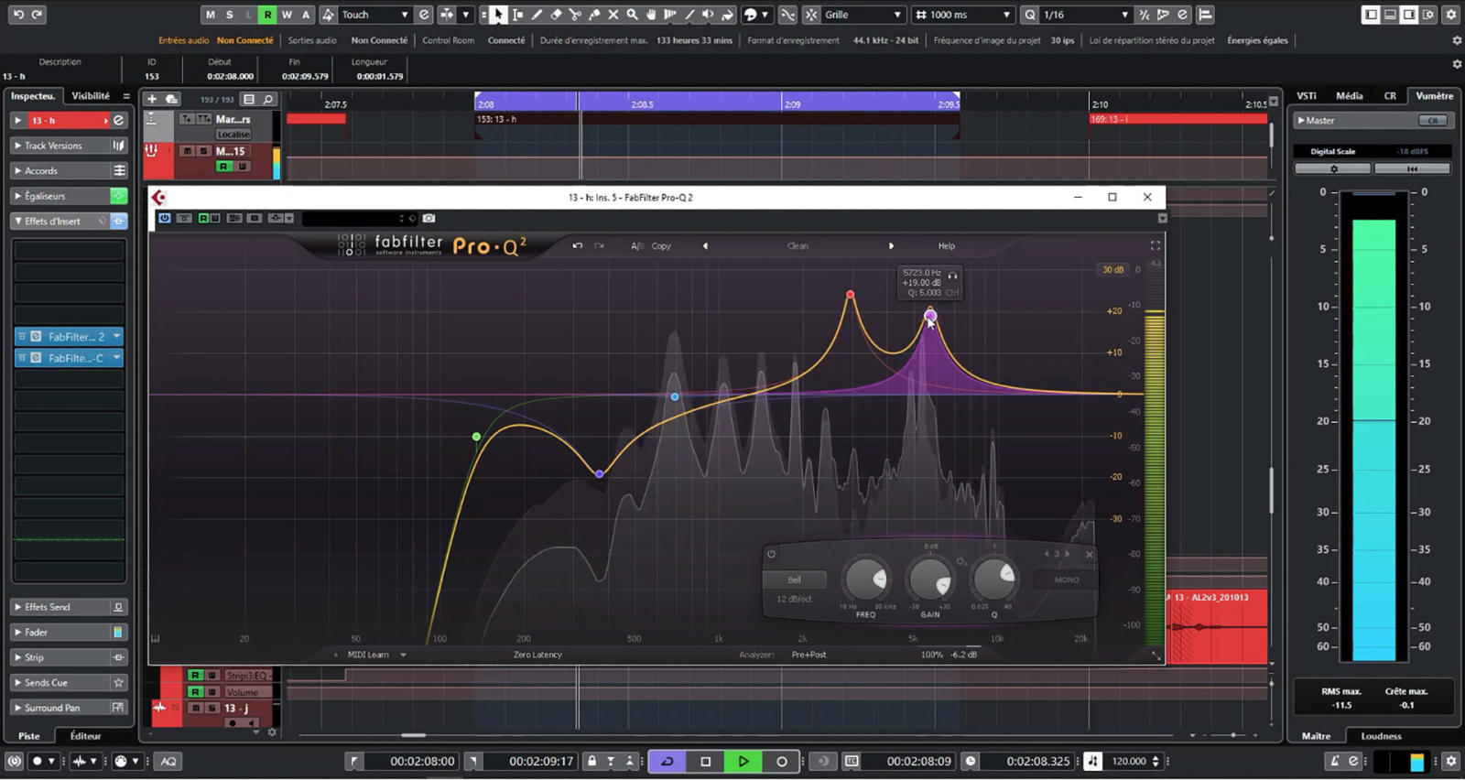This screenshot has width=1465, height=780.
Task: Click the Undo arrow in Cubase toolbar
Action: [18, 15]
